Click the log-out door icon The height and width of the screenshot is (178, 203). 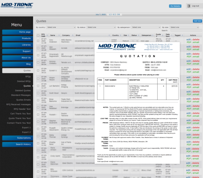(189, 6)
